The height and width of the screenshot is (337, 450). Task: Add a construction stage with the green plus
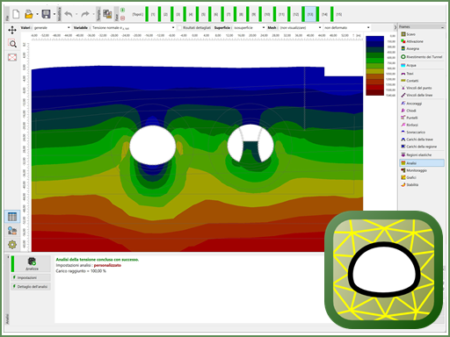tap(123, 10)
